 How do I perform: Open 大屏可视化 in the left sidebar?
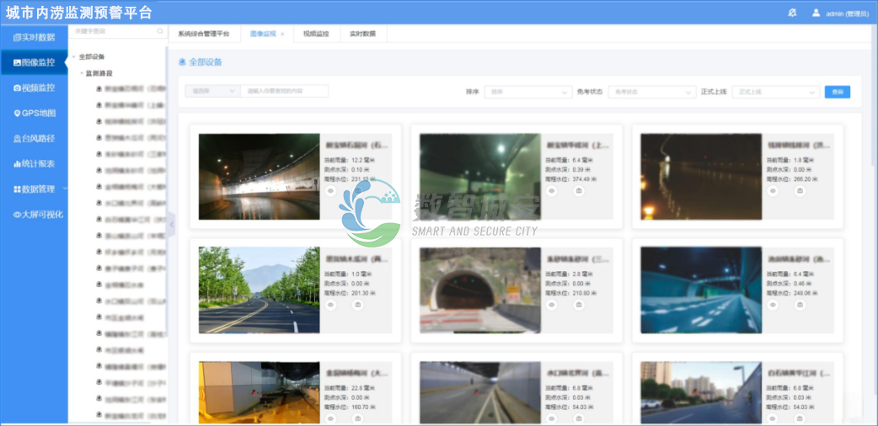tap(35, 214)
